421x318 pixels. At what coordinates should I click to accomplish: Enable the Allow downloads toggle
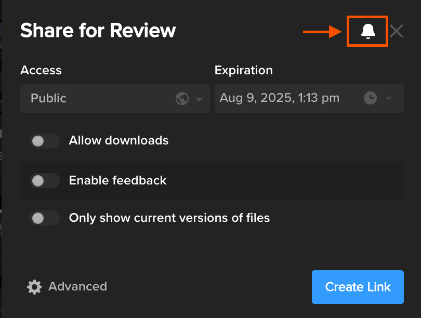click(45, 141)
